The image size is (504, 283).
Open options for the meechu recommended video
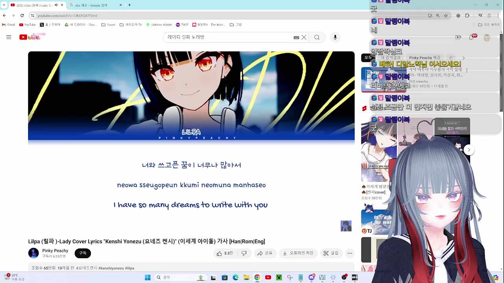[467, 70]
